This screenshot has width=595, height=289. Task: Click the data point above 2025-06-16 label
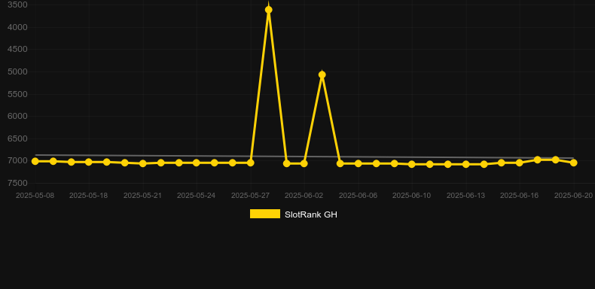[x=520, y=163]
